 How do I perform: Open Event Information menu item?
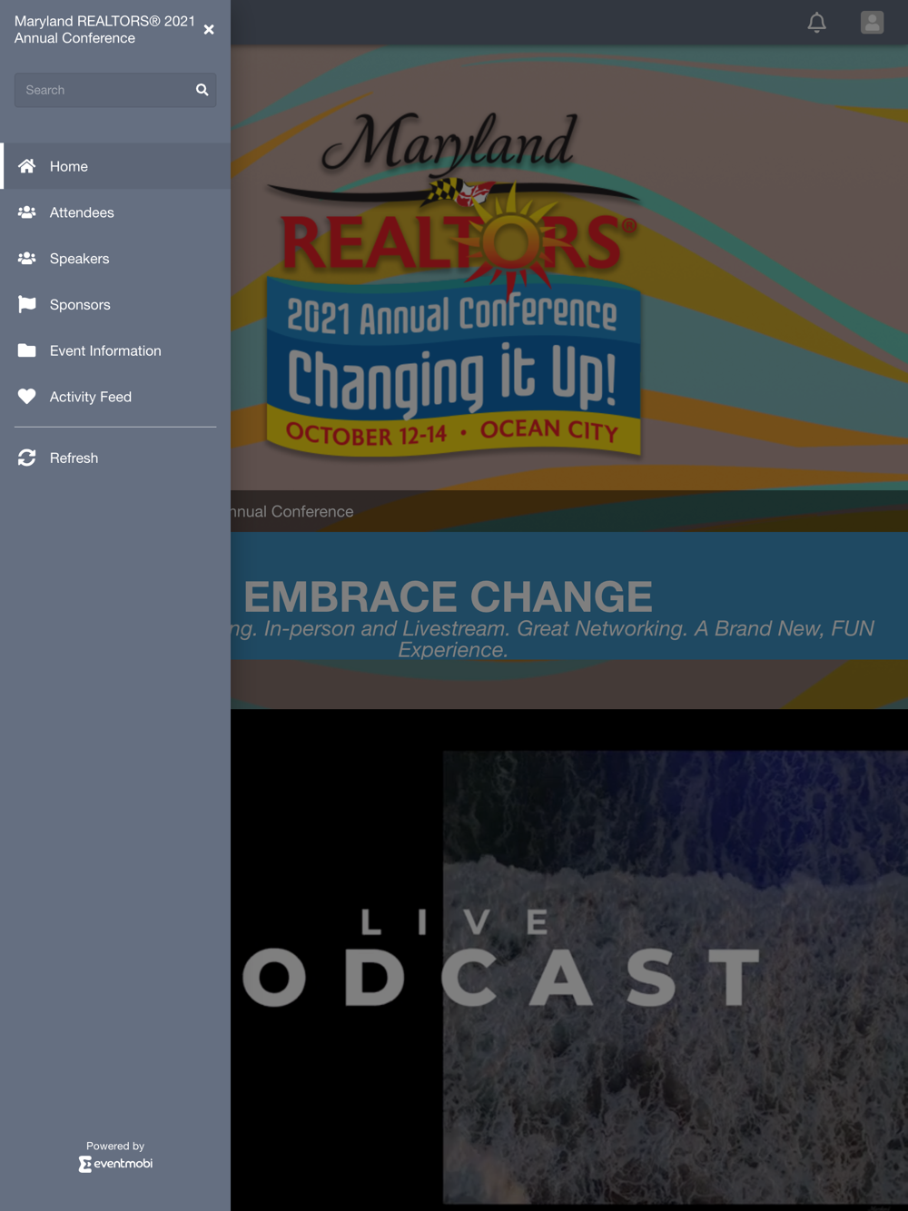(115, 351)
